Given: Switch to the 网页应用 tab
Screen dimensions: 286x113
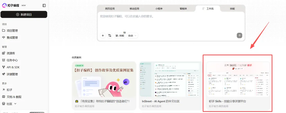Looking at the screenshot, I should coord(110,9).
